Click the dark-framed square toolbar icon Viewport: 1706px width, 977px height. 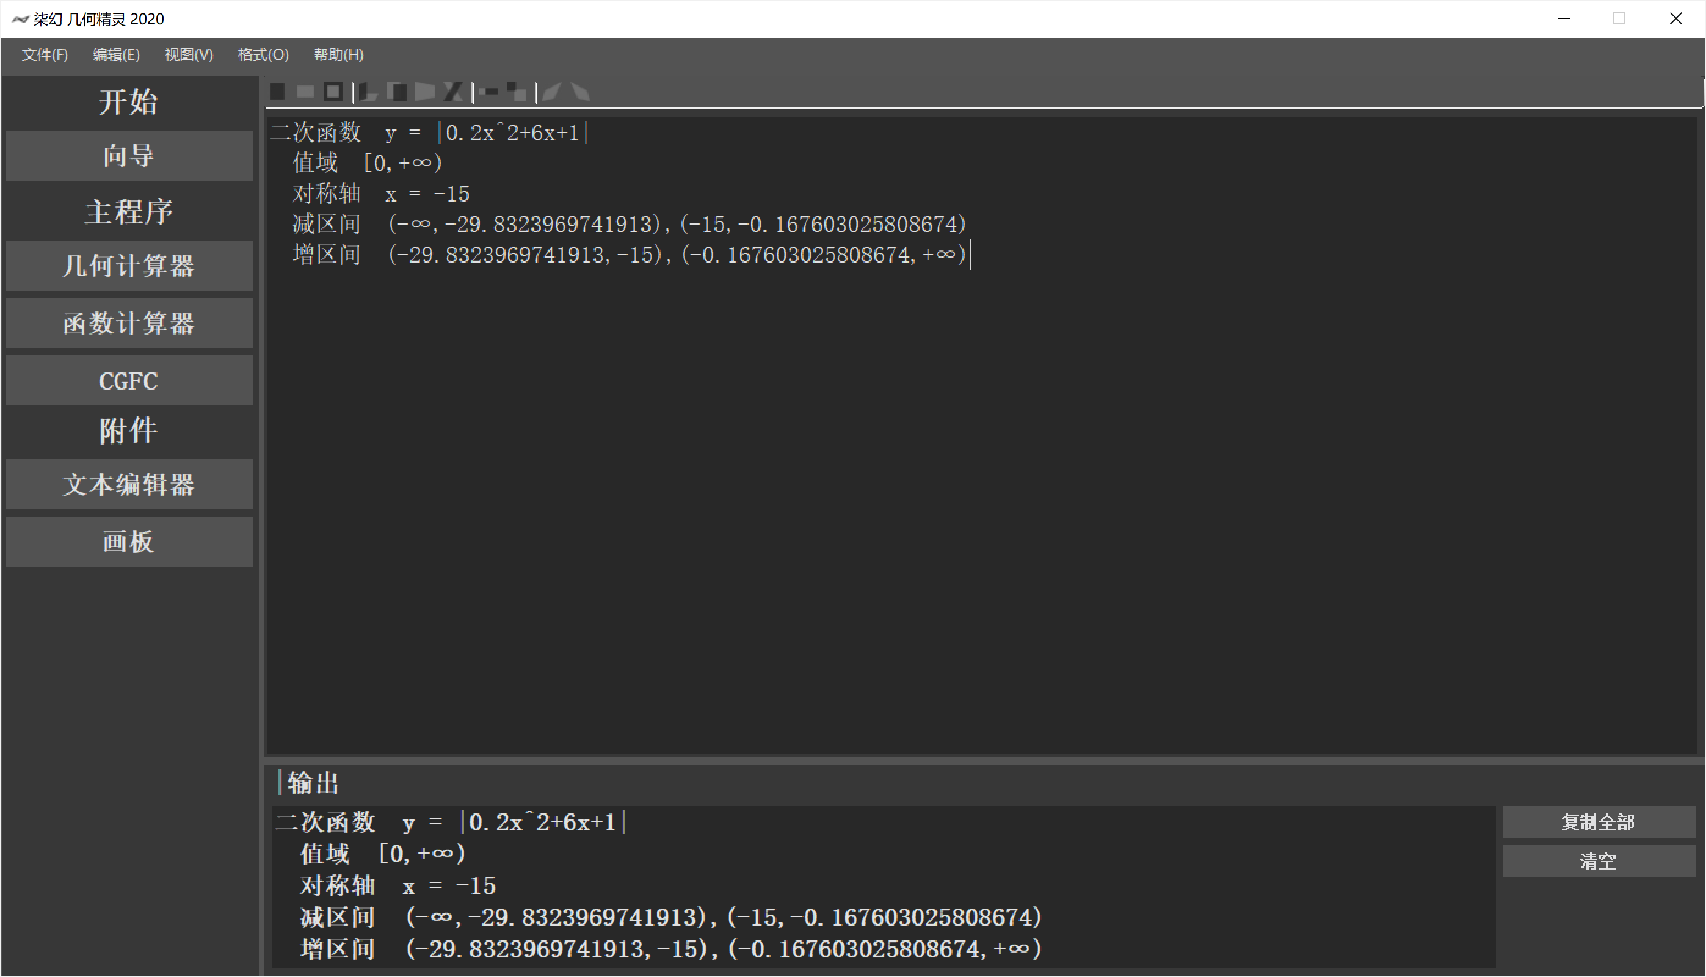333,92
